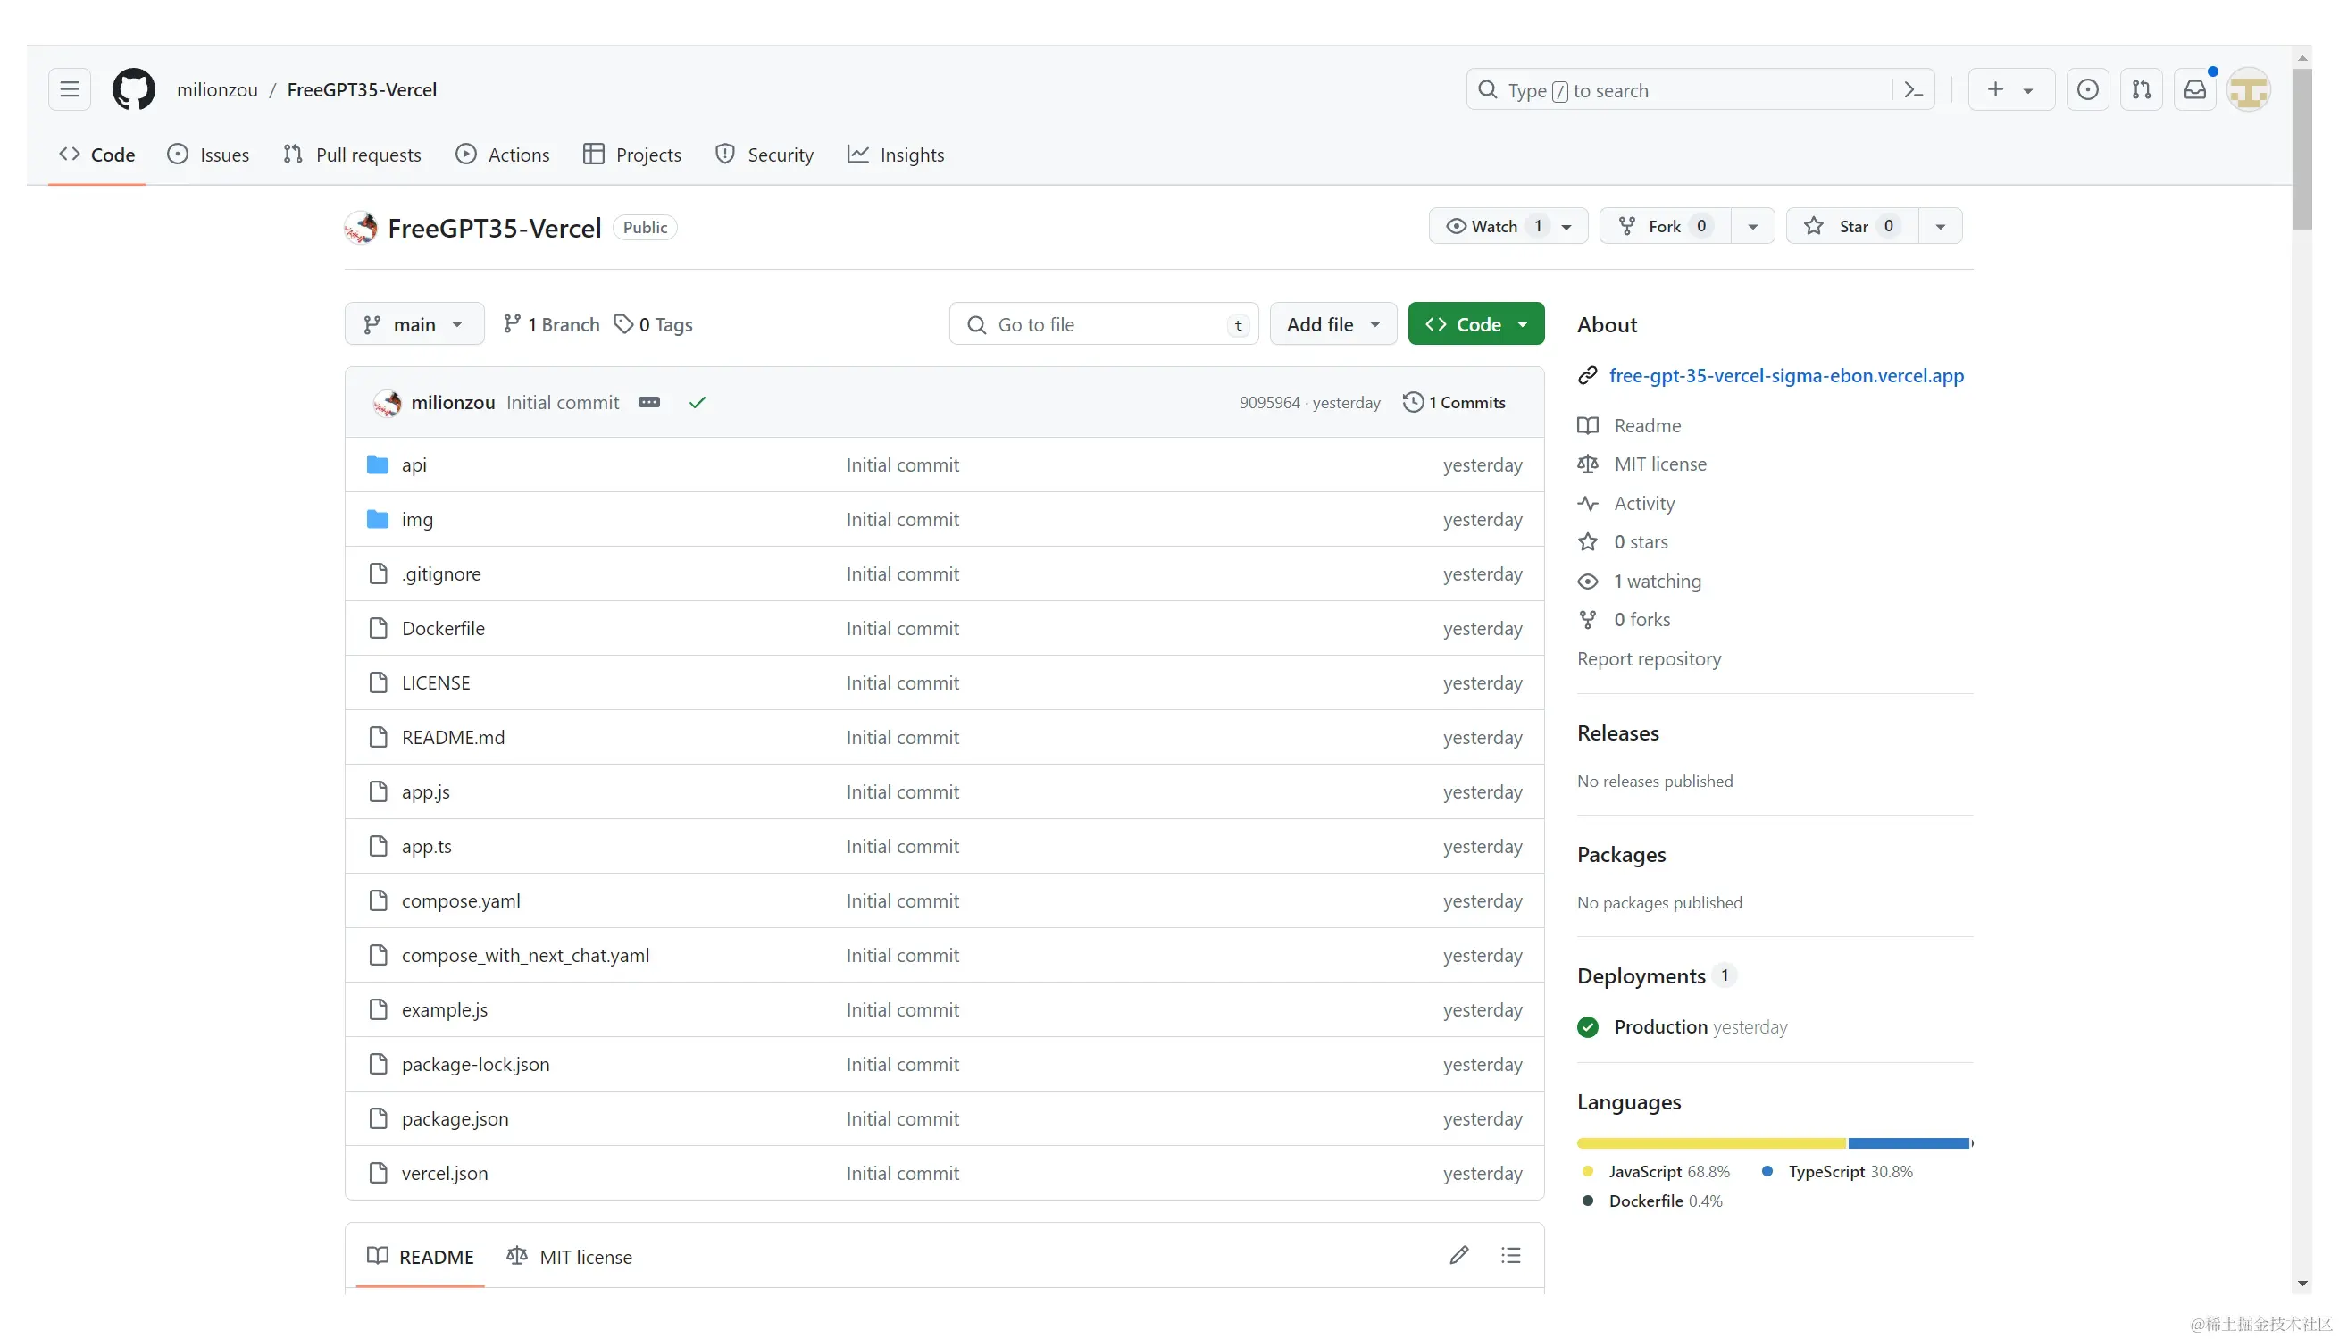Image resolution: width=2339 pixels, height=1339 pixels.
Task: Open the Add file dropdown
Action: pyautogui.click(x=1332, y=323)
